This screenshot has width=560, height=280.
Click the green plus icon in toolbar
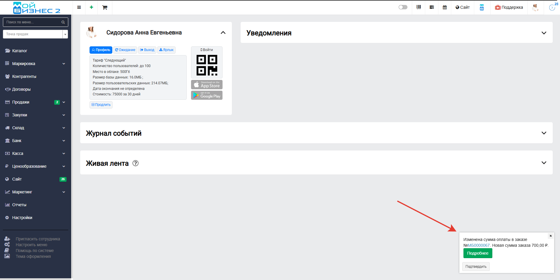point(91,7)
